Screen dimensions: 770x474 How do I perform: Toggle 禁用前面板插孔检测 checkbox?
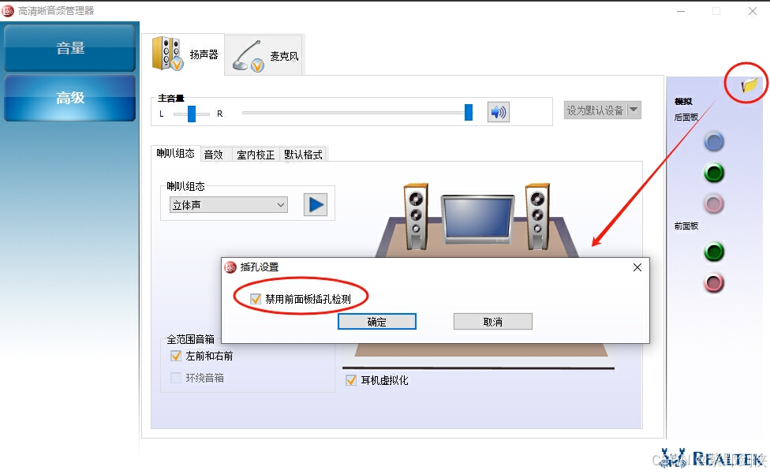tap(256, 299)
